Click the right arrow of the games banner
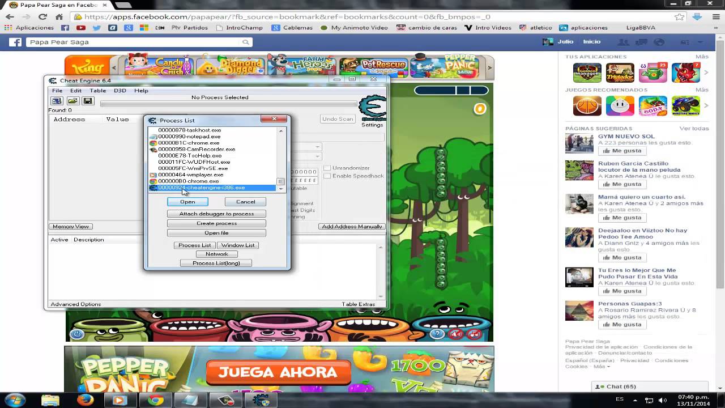Screen dimensions: 725x408 (x=490, y=67)
